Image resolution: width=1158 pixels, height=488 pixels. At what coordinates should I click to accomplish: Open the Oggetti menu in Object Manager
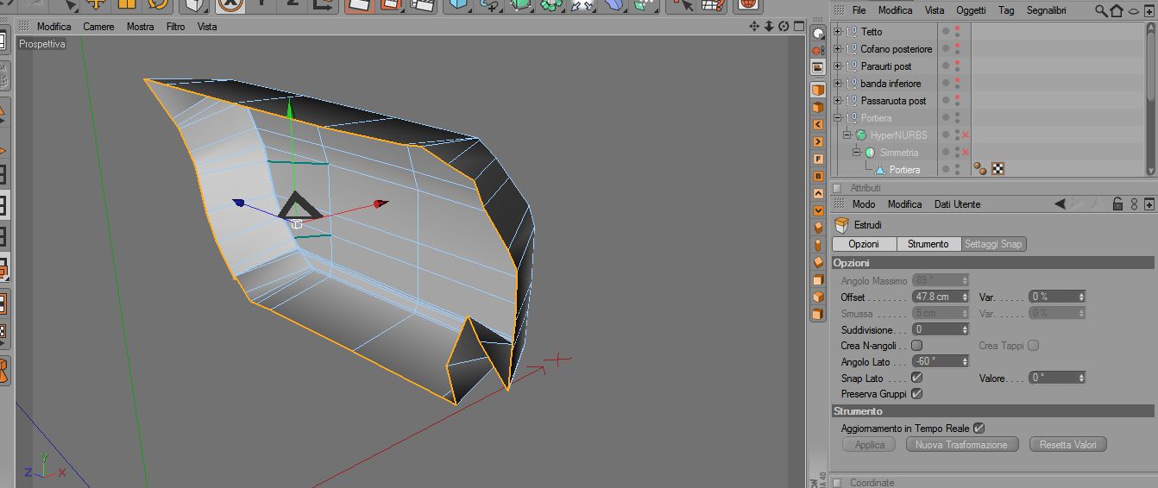pos(971,10)
